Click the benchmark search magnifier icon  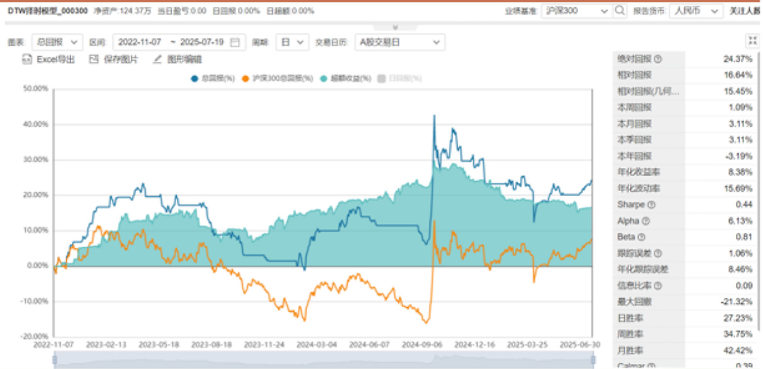click(x=620, y=11)
